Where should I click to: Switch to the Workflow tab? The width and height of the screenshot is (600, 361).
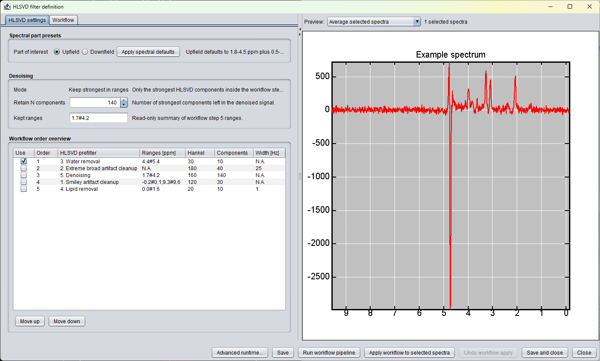(63, 20)
